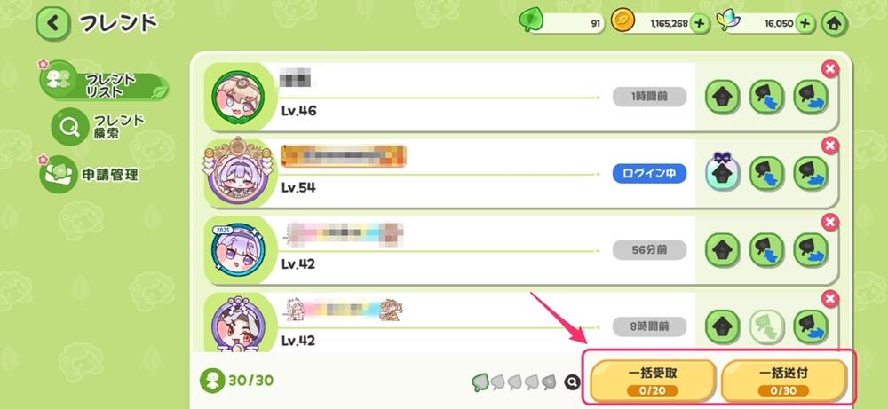Image resolution: width=888 pixels, height=409 pixels.
Task: Add more gold coins with plus icon
Action: pos(700,23)
